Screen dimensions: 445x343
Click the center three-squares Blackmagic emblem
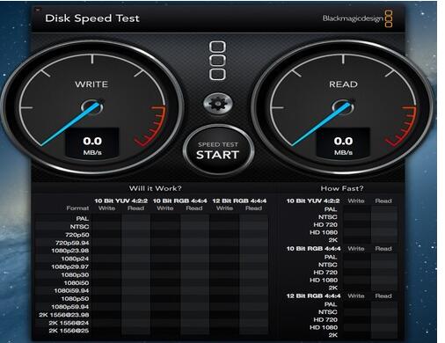click(217, 61)
